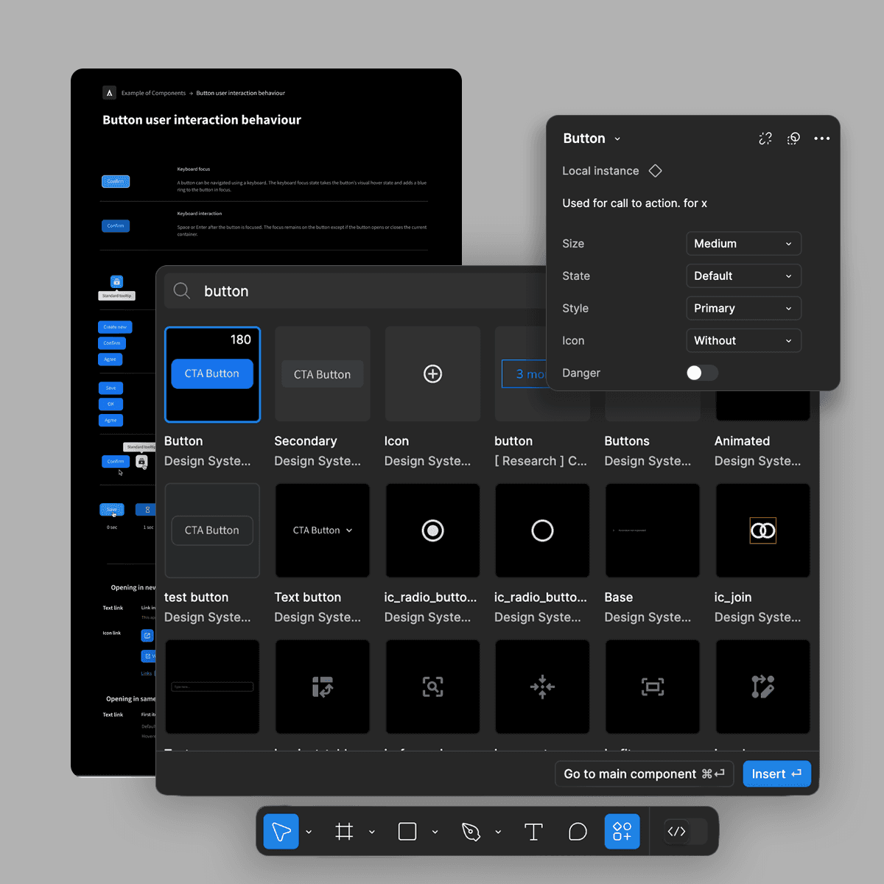Expand the Move tool options chevron
The image size is (884, 884).
309,832
